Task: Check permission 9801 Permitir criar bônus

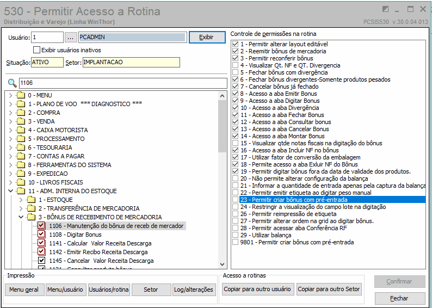Action: click(235, 242)
